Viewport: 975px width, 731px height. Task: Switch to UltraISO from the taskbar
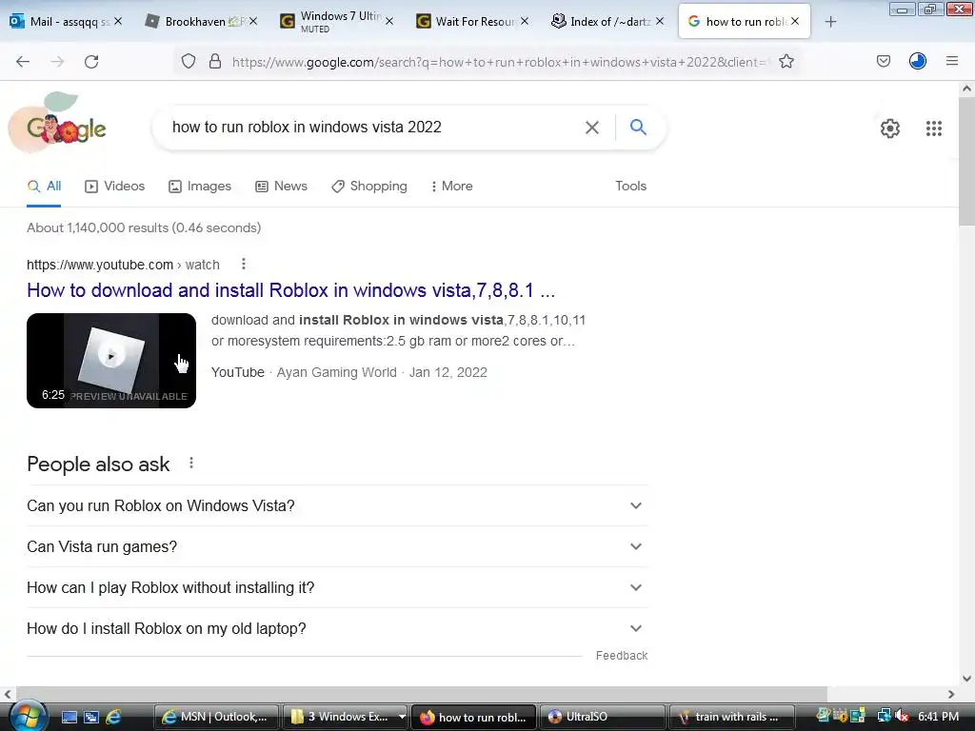coord(602,717)
